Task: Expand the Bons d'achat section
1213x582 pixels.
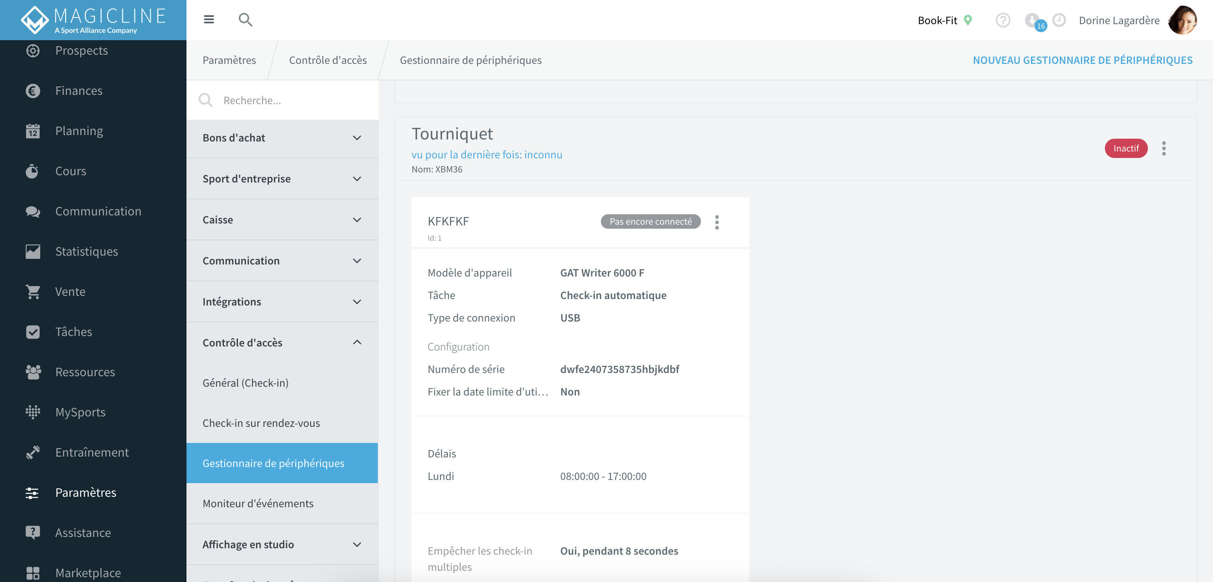Action: pos(282,138)
